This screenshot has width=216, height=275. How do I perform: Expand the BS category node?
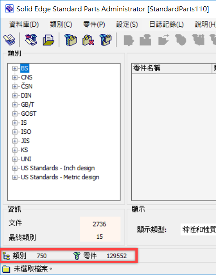click(15, 68)
